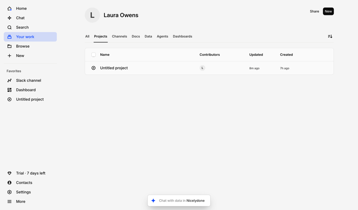
Task: Select the Agents tab
Action: [162, 37]
